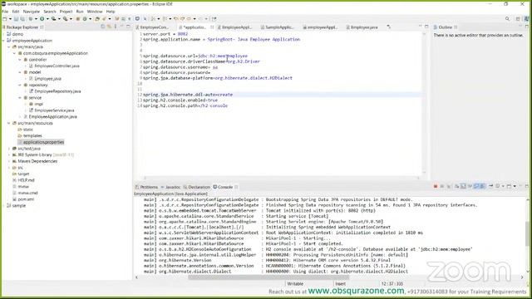Open the File menu
The height and width of the screenshot is (299, 532).
(5, 12)
